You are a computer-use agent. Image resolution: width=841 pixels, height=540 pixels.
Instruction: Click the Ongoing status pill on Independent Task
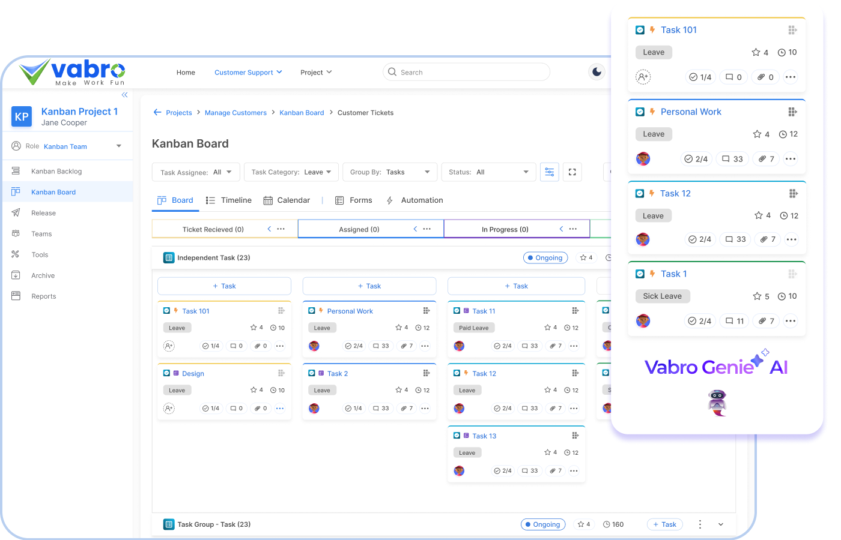pyautogui.click(x=545, y=257)
